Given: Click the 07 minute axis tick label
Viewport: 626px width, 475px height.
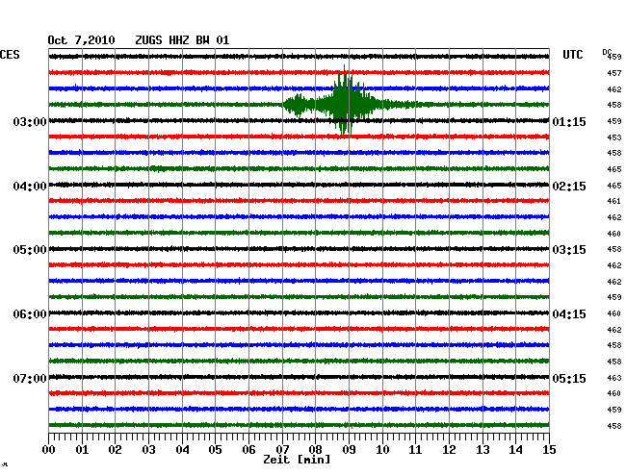Looking at the screenshot, I should point(282,449).
